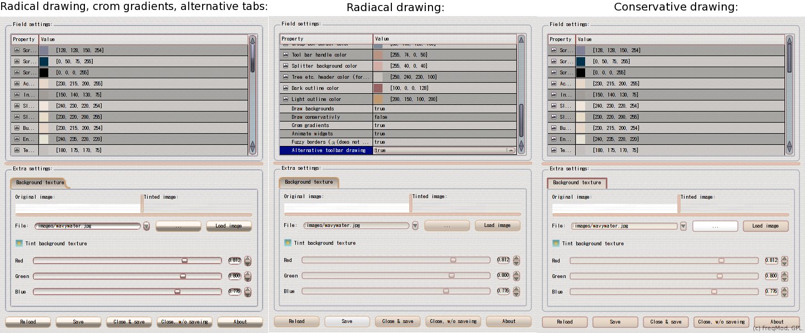Click the Ac... row icon in Conservative drawing panel

pos(554,84)
